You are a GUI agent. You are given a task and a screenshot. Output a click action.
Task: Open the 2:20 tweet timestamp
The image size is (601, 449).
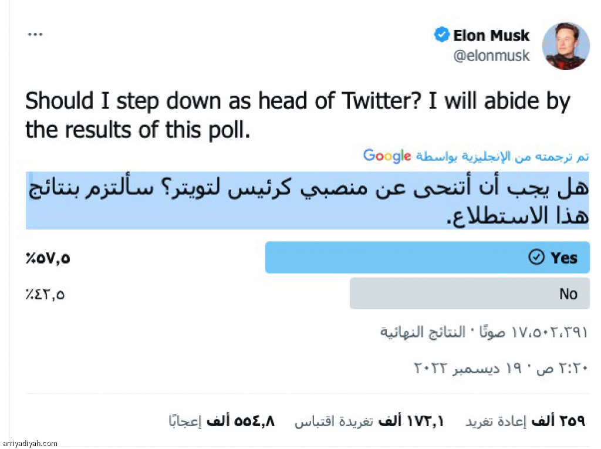click(501, 369)
